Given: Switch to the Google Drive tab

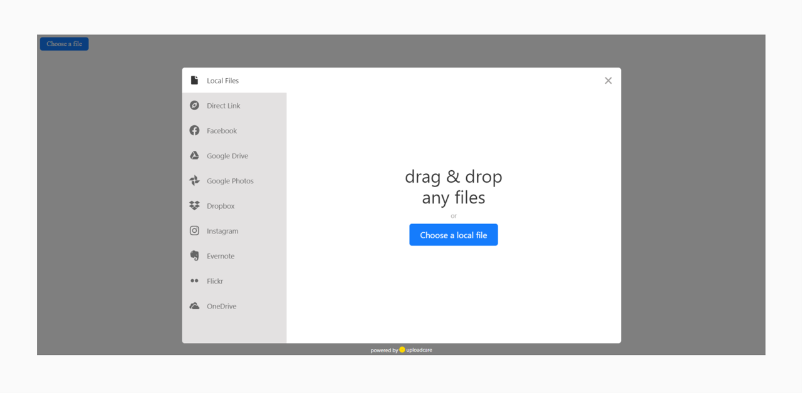Looking at the screenshot, I should pos(227,155).
